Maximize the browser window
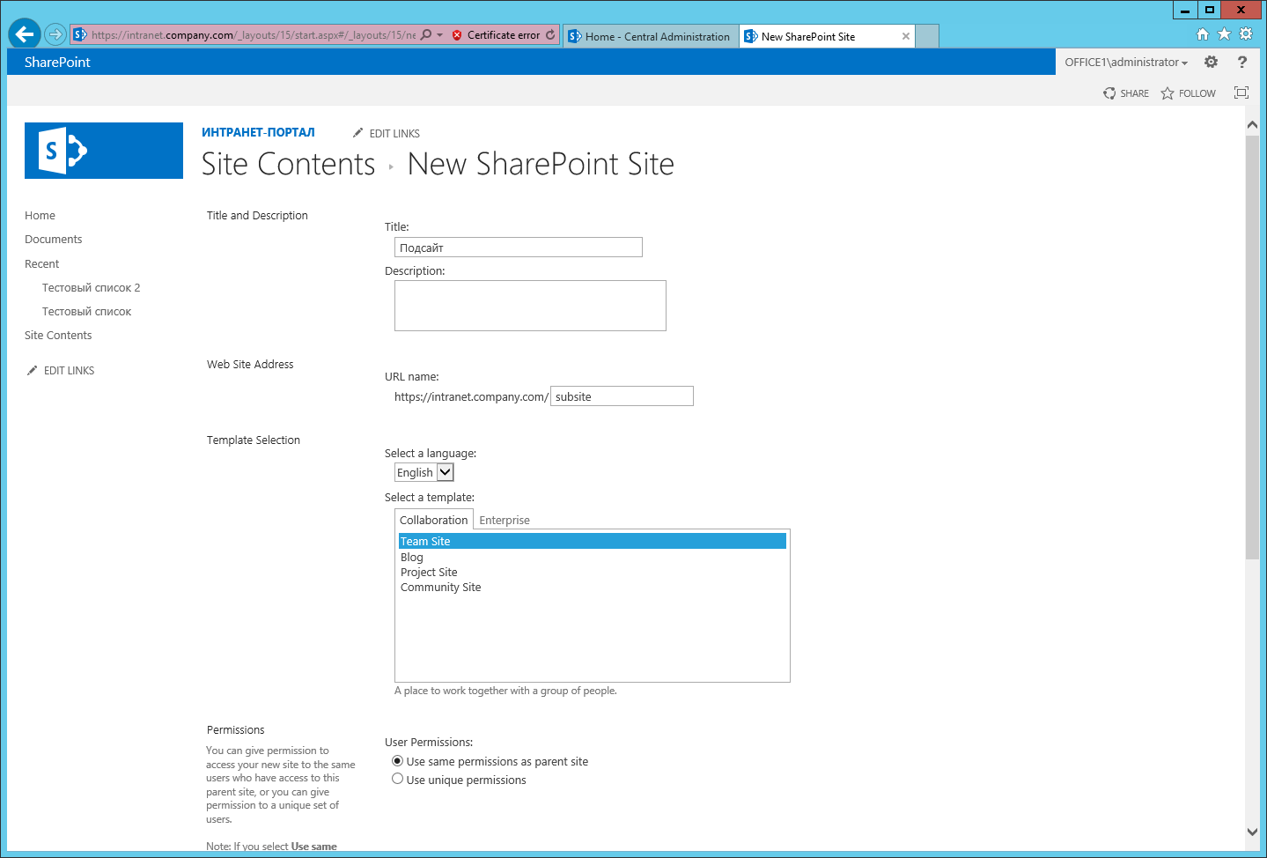Screen dimensions: 1267x858 point(1210,10)
